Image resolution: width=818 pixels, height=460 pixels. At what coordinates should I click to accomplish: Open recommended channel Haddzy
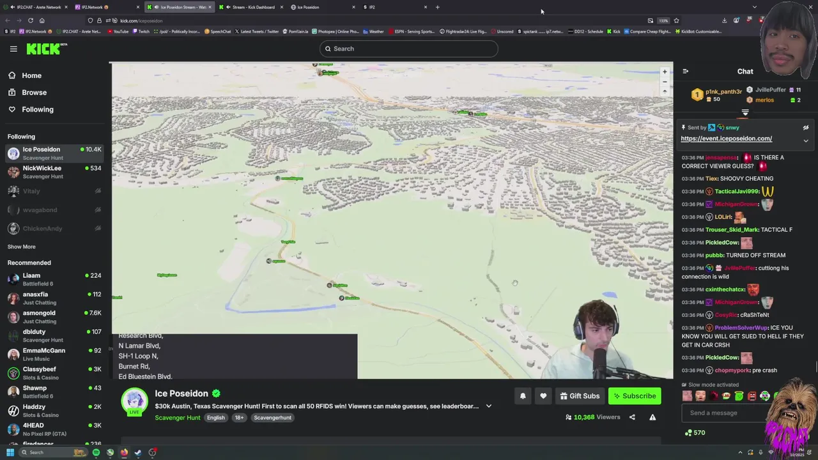pos(54,410)
